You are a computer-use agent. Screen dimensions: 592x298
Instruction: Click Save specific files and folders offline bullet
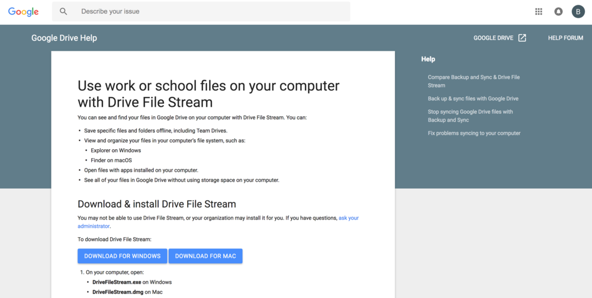156,131
